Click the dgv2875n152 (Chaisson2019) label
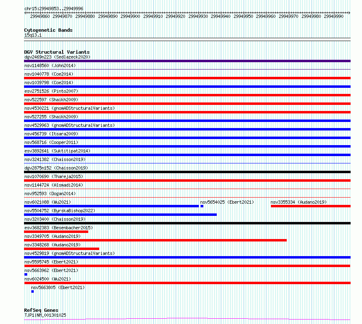Screen dimensions: 362x324 (x=56, y=168)
